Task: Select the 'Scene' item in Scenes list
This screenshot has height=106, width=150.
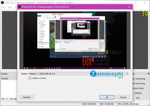Action: pos(9,78)
